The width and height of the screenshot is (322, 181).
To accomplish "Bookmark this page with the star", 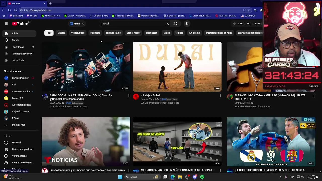I will point(249,10).
